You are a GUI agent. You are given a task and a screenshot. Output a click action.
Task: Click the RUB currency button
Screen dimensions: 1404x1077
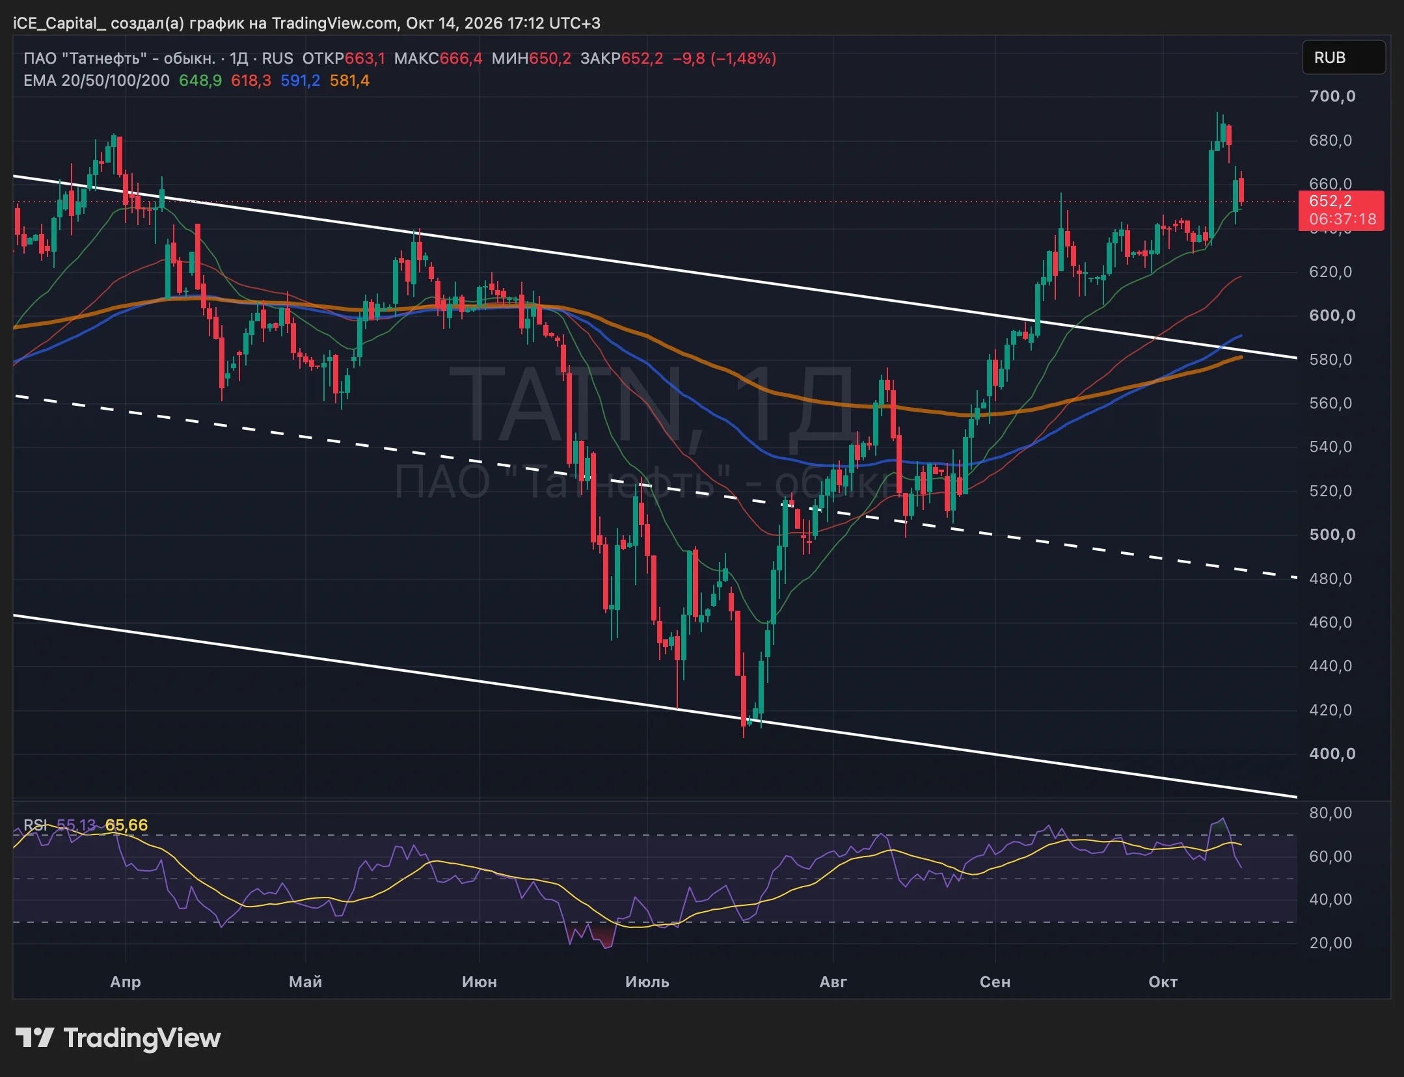[1343, 58]
